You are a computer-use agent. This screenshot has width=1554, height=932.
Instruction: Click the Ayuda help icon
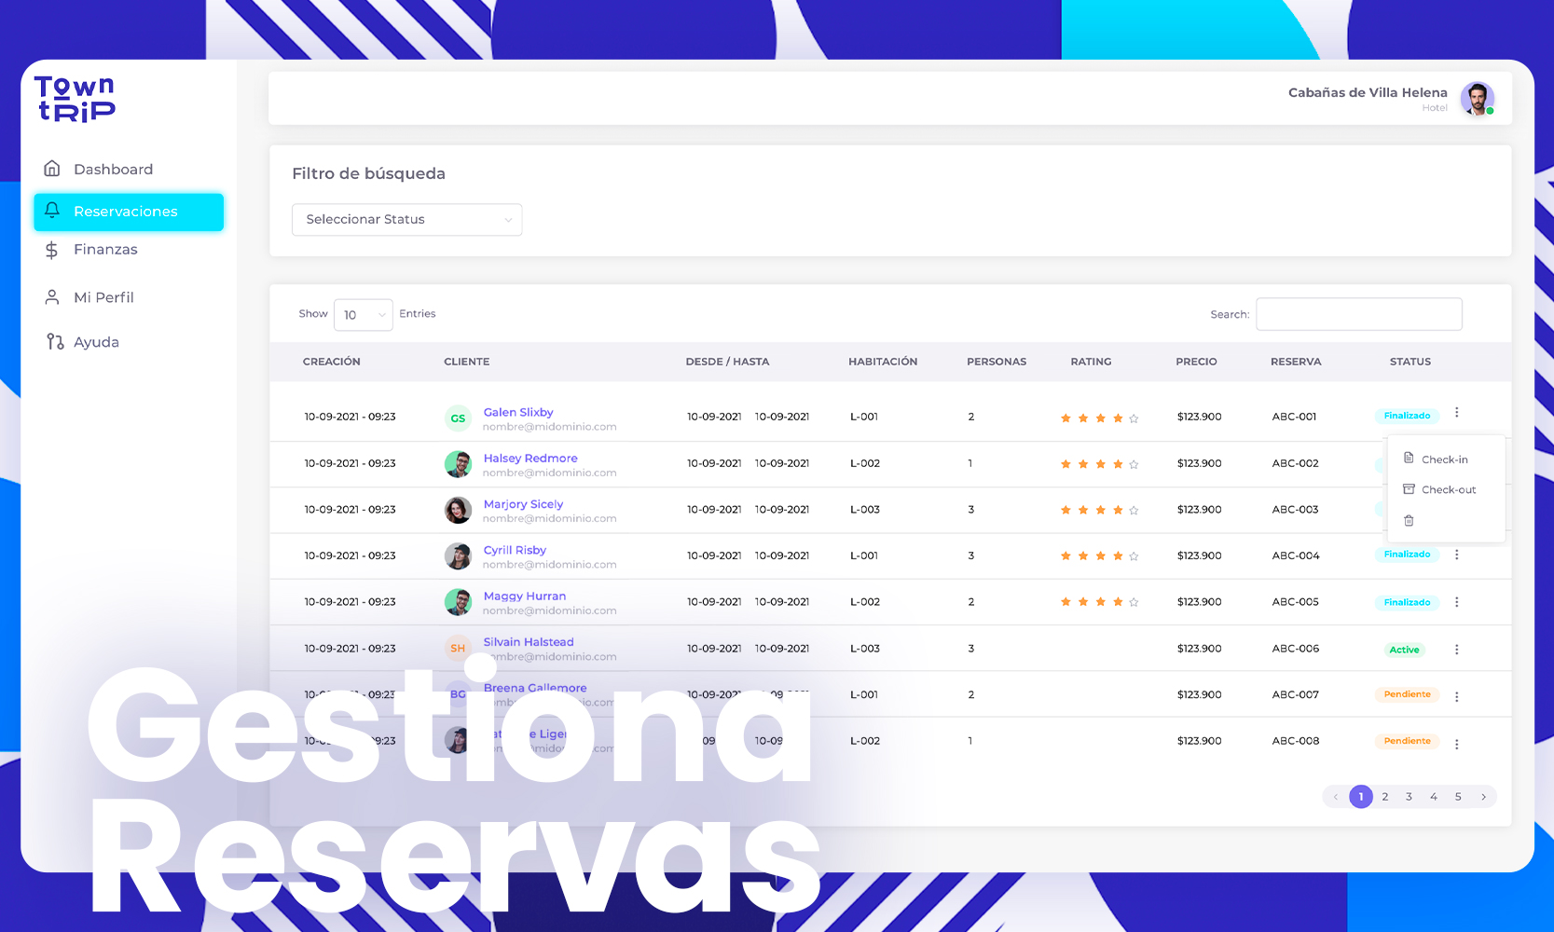click(55, 342)
